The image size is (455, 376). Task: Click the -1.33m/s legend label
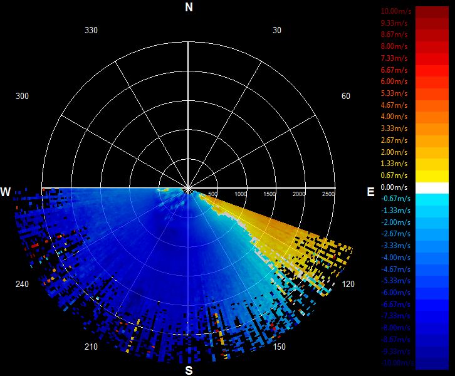395,211
